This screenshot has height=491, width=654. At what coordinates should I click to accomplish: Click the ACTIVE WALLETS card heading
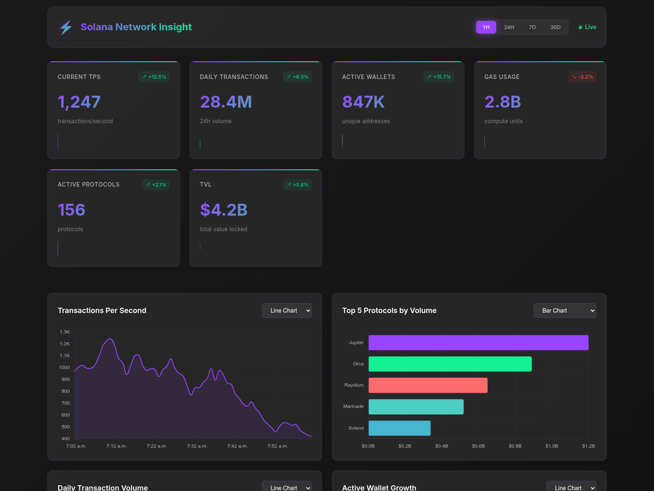coord(369,77)
